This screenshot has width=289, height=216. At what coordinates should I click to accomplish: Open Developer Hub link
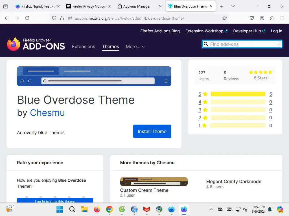tap(249, 31)
